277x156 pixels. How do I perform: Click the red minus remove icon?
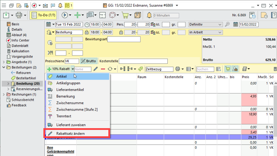(x=103, y=69)
